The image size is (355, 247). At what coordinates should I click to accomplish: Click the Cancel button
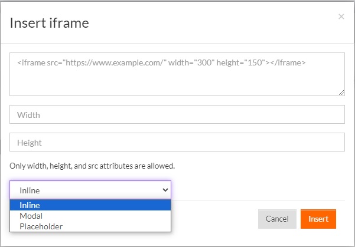[277, 219]
